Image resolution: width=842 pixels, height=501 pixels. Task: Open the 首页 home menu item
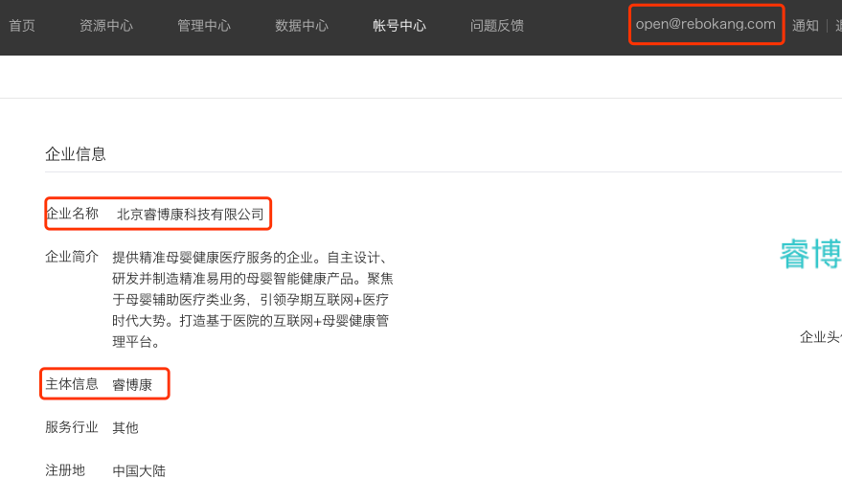22,26
